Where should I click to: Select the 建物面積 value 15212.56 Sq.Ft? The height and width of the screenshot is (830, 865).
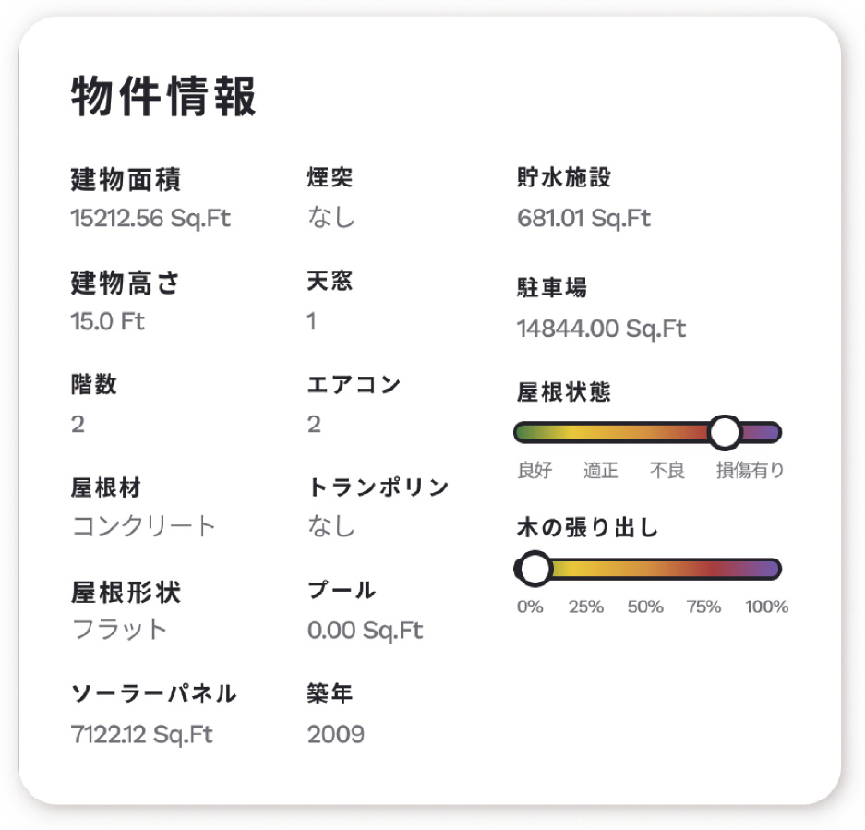pyautogui.click(x=150, y=218)
